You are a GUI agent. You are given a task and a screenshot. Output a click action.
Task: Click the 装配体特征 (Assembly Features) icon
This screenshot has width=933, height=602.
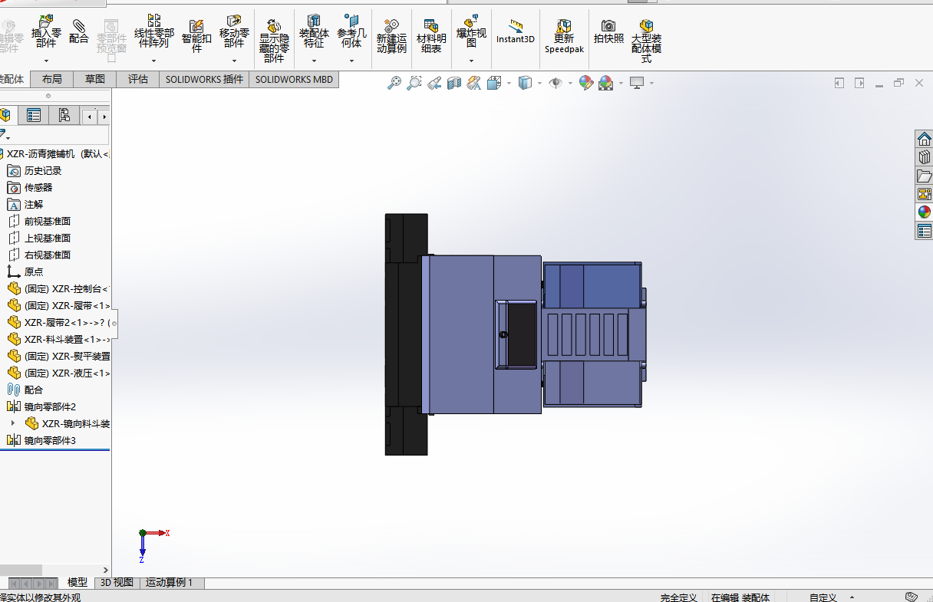[314, 20]
